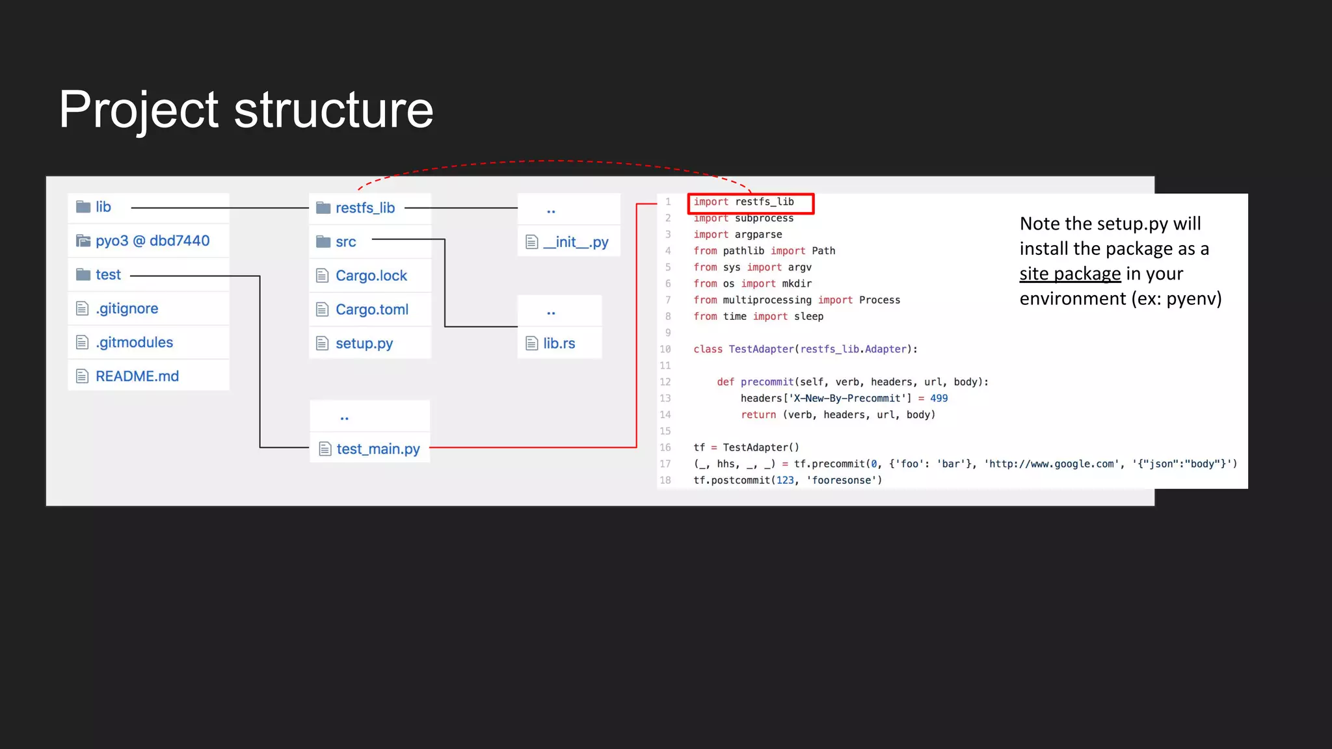This screenshot has height=749, width=1332.
Task: Click the test_main.py file icon
Action: pyautogui.click(x=325, y=449)
